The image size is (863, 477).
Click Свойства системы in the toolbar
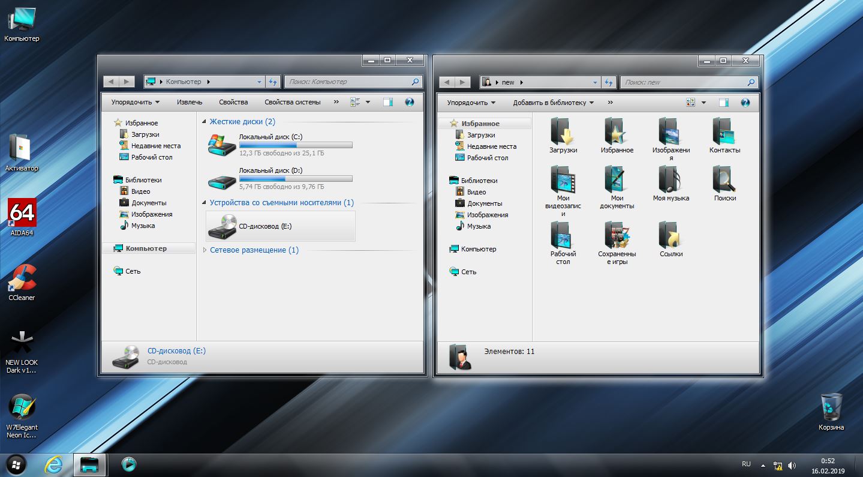click(x=293, y=102)
